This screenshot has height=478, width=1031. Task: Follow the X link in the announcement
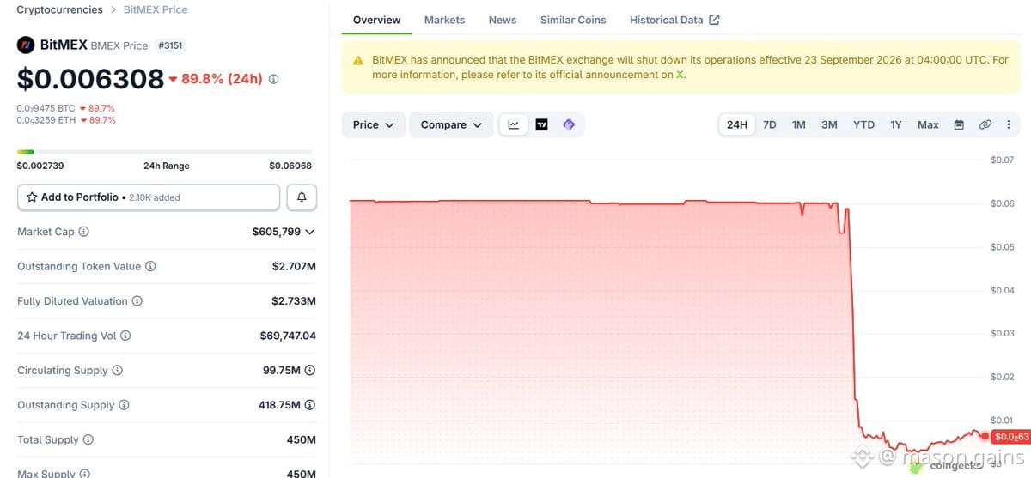[x=680, y=75]
